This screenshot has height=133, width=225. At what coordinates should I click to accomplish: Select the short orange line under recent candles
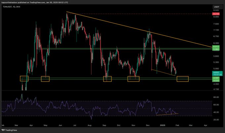(x=164, y=73)
